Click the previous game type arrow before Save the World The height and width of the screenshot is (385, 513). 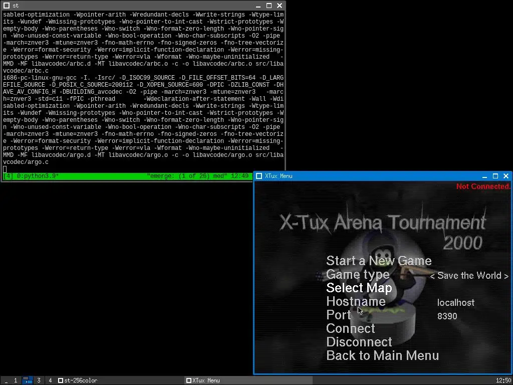pos(432,276)
